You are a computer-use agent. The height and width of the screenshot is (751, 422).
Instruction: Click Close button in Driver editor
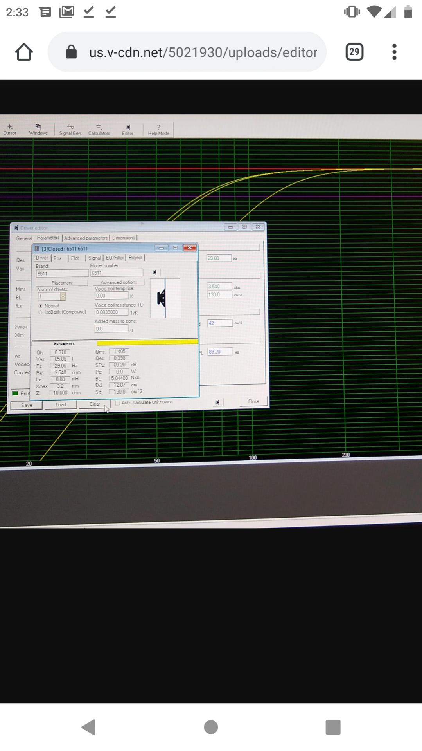point(253,401)
